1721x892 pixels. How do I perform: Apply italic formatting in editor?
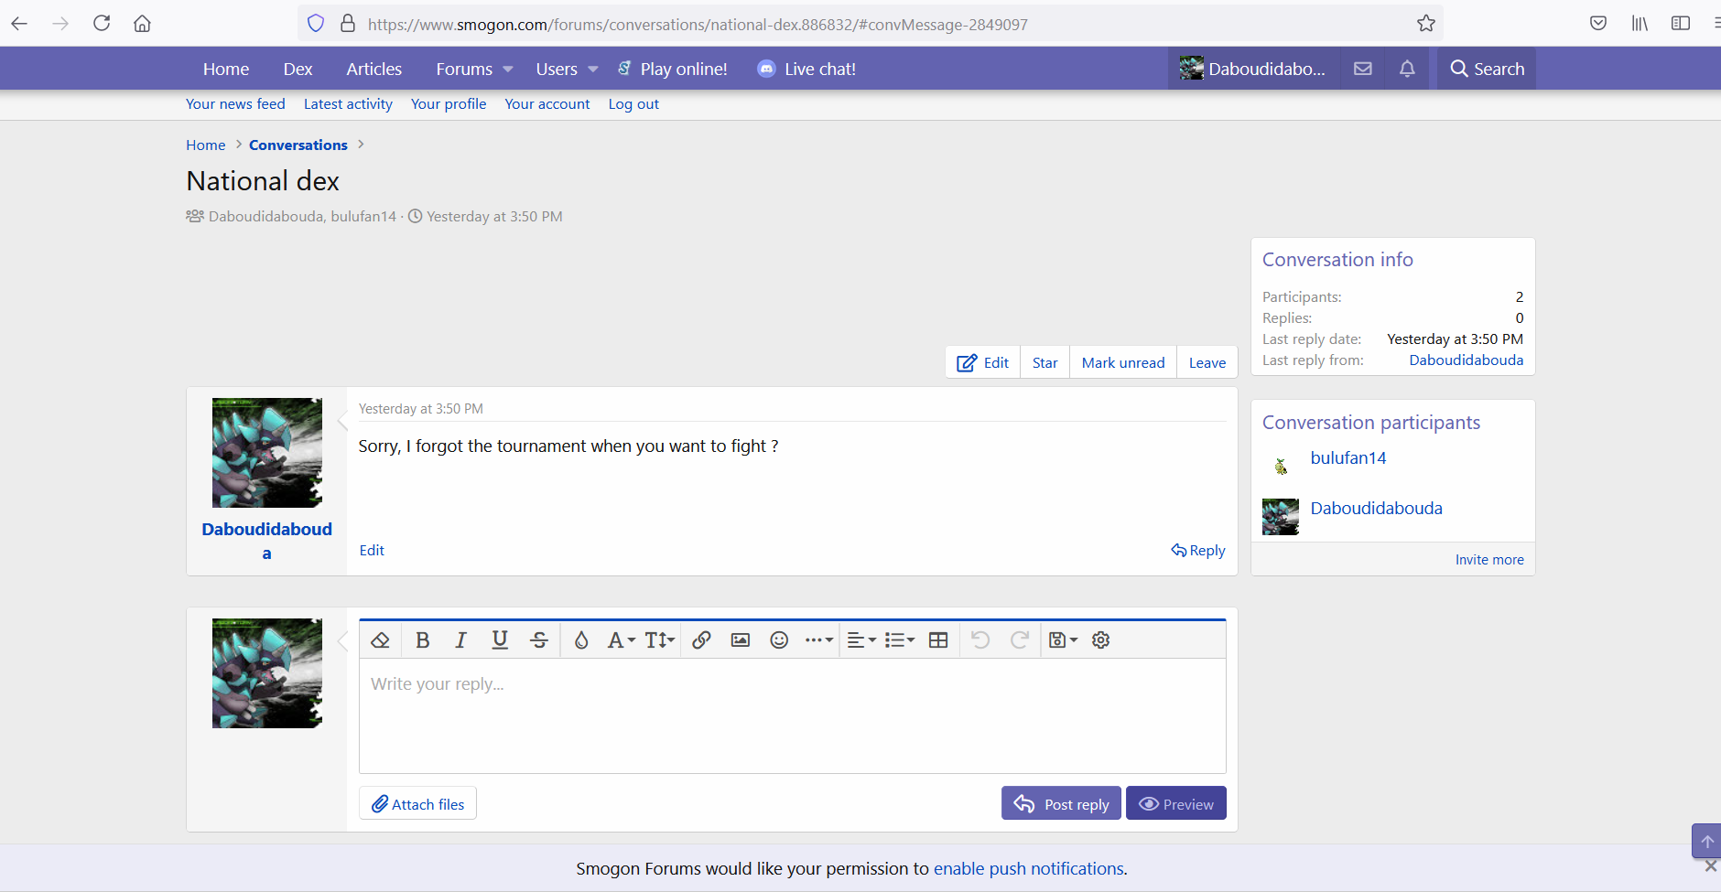[x=460, y=640]
